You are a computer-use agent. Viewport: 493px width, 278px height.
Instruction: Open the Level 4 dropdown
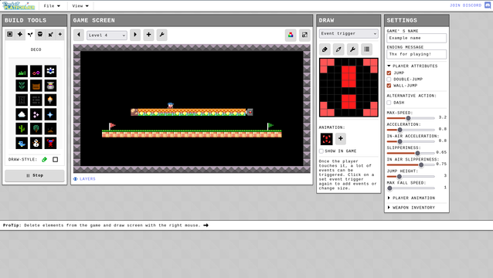[107, 36]
